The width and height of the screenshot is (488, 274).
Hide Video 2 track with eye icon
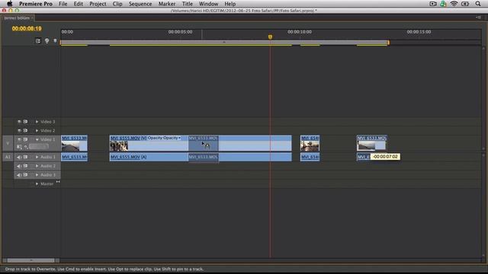(19, 130)
